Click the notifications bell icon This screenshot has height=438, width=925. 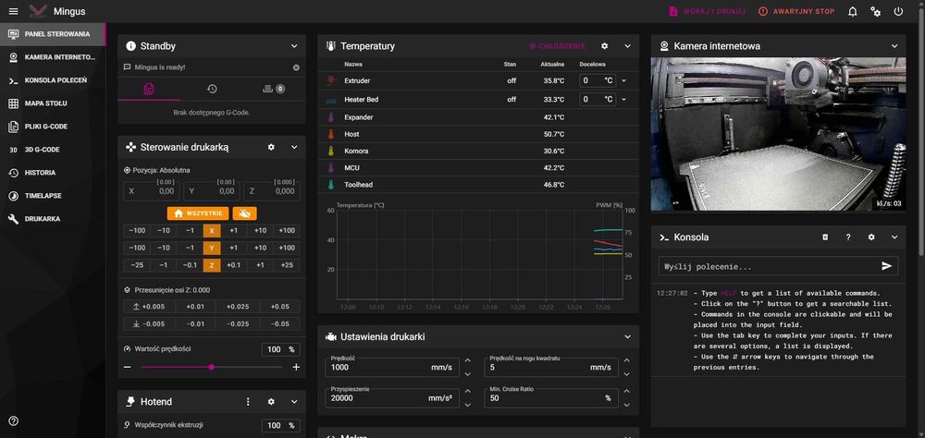(853, 11)
